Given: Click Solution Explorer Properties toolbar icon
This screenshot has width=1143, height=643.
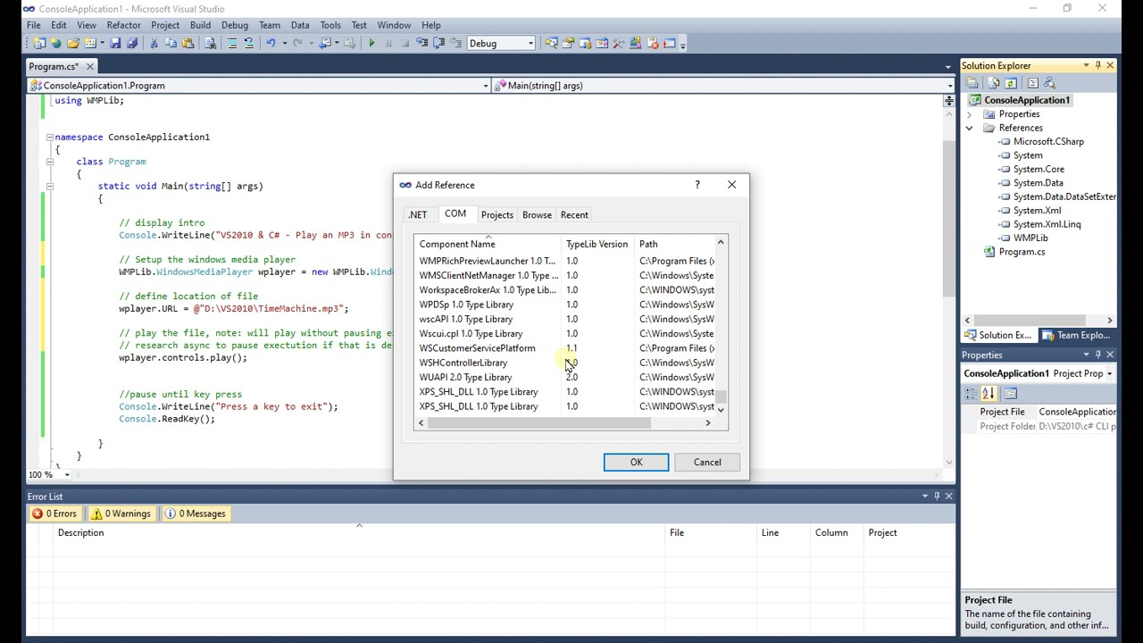Looking at the screenshot, I should (x=972, y=83).
